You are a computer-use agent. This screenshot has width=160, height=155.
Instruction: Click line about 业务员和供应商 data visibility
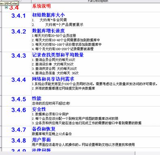[x=87, y=123]
